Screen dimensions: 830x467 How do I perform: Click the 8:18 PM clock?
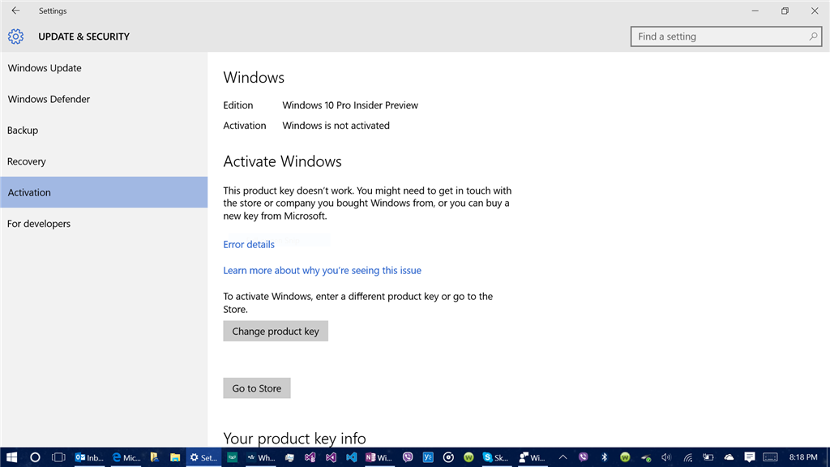[803, 457]
